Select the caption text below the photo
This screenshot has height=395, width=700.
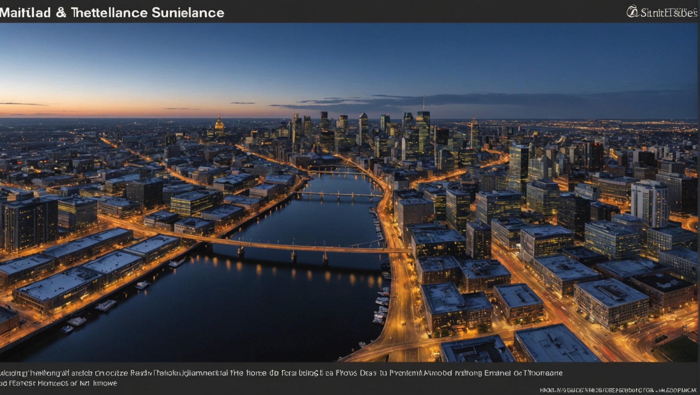281,378
